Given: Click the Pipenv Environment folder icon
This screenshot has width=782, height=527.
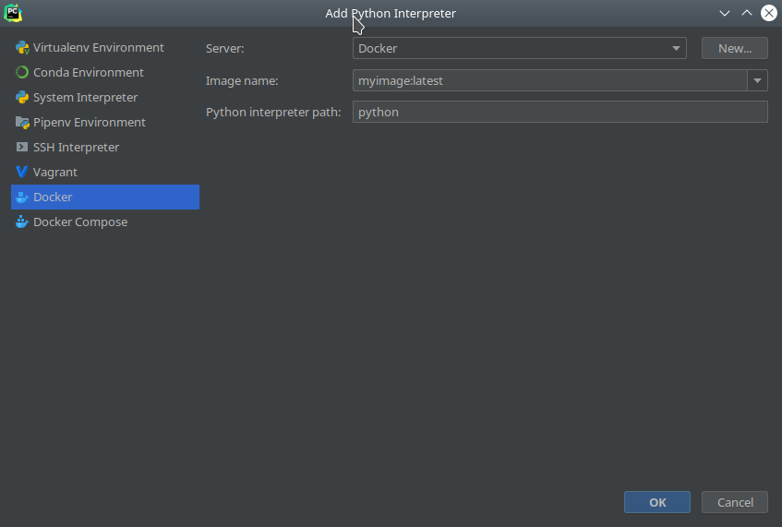Looking at the screenshot, I should click(x=22, y=122).
